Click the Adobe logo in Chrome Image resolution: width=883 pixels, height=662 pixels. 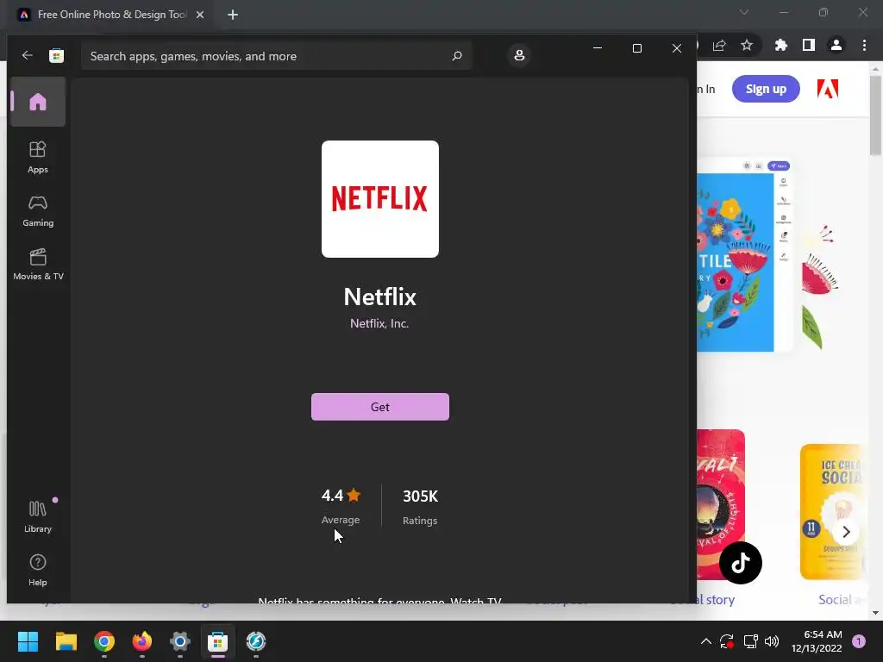coord(828,89)
